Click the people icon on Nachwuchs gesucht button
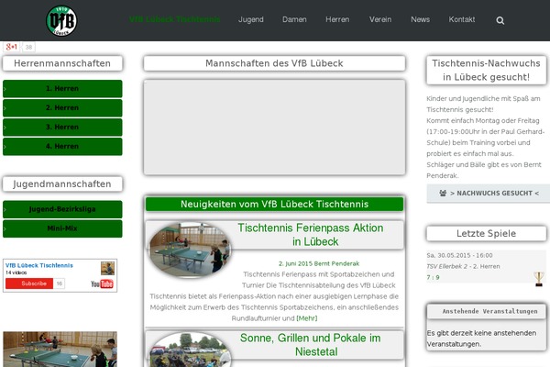 [x=443, y=194]
